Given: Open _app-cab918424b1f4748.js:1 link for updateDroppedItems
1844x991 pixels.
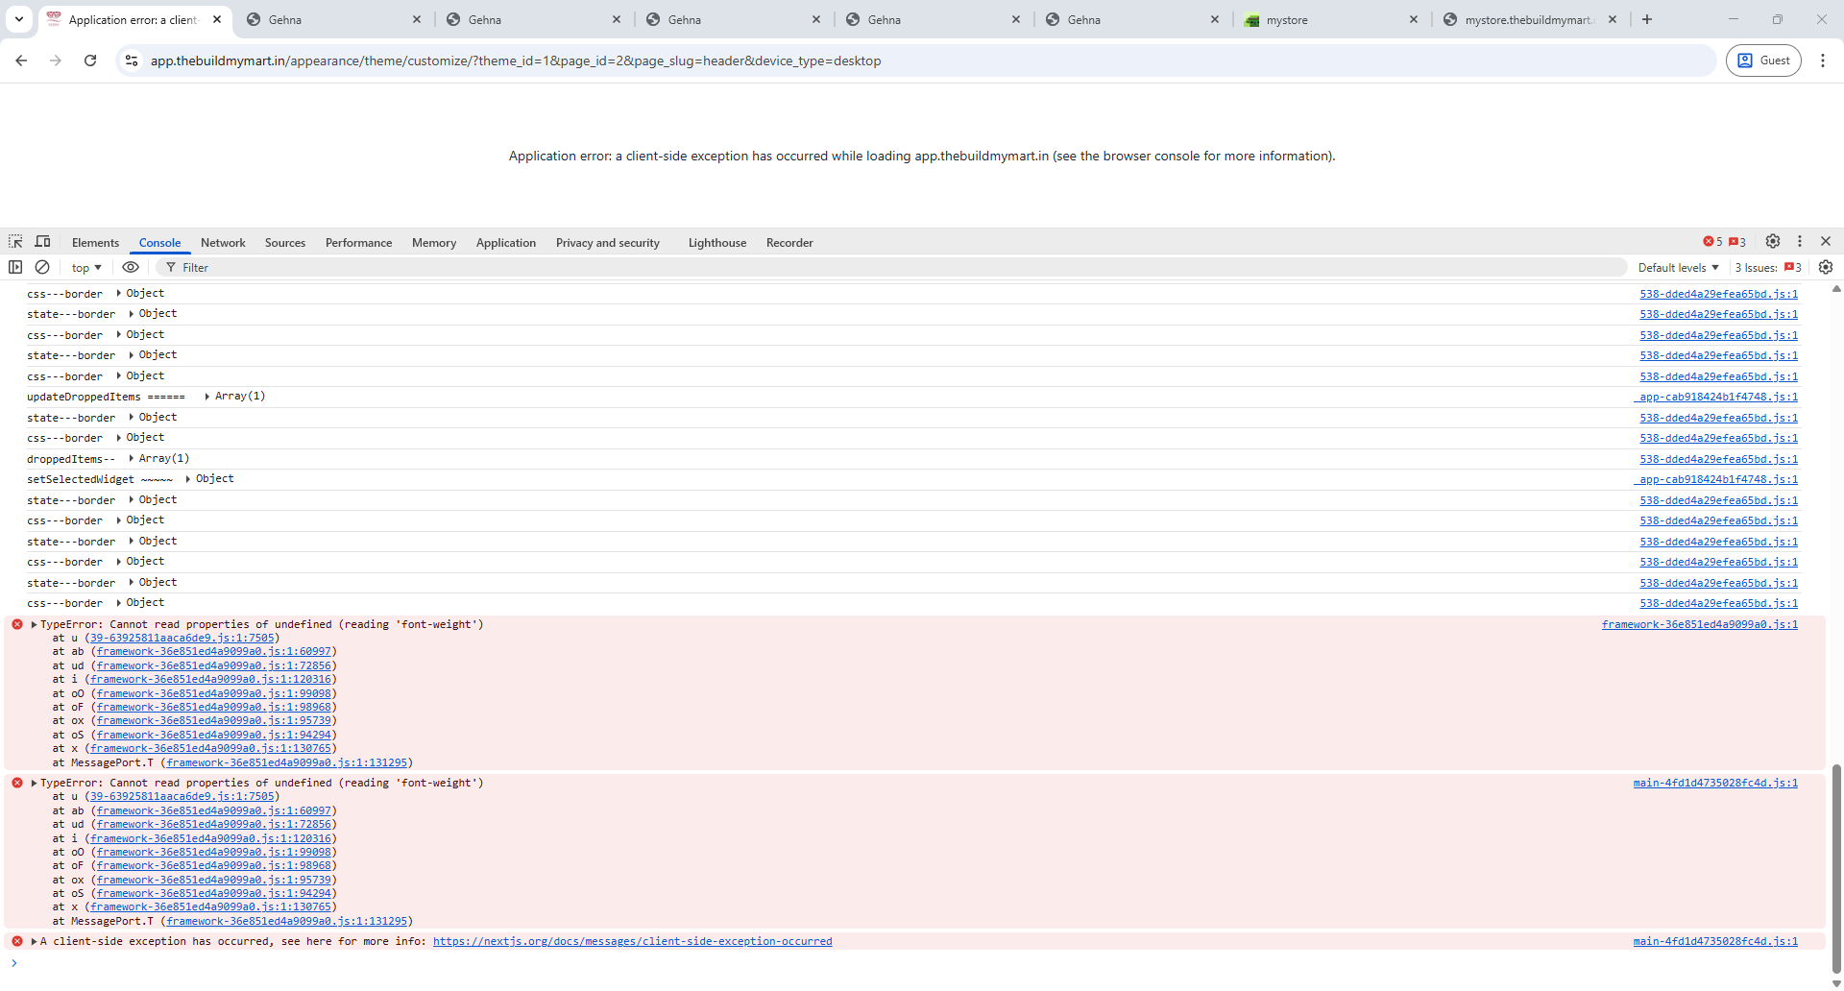Looking at the screenshot, I should point(1716,397).
